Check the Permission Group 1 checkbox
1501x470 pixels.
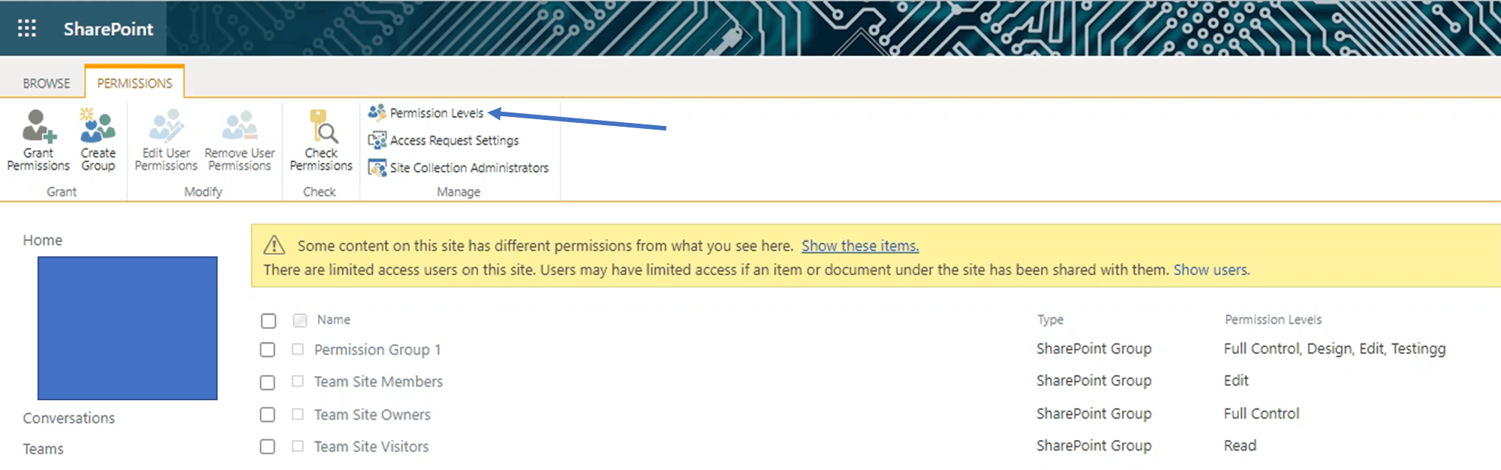[x=268, y=350]
